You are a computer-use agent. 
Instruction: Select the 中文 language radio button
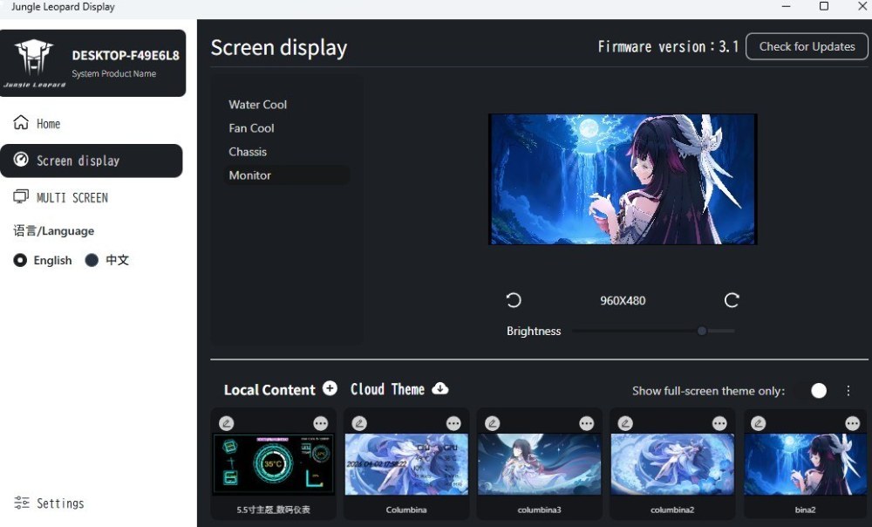click(92, 260)
